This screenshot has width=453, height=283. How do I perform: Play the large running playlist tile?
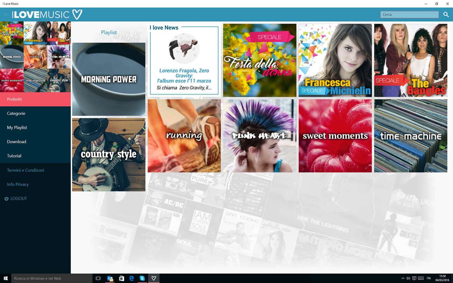(184, 136)
